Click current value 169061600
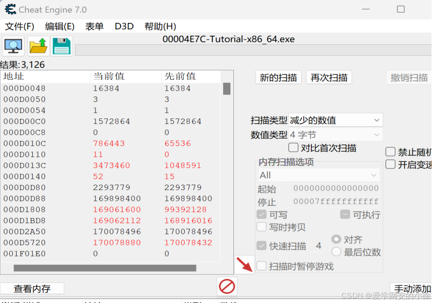 click(117, 209)
